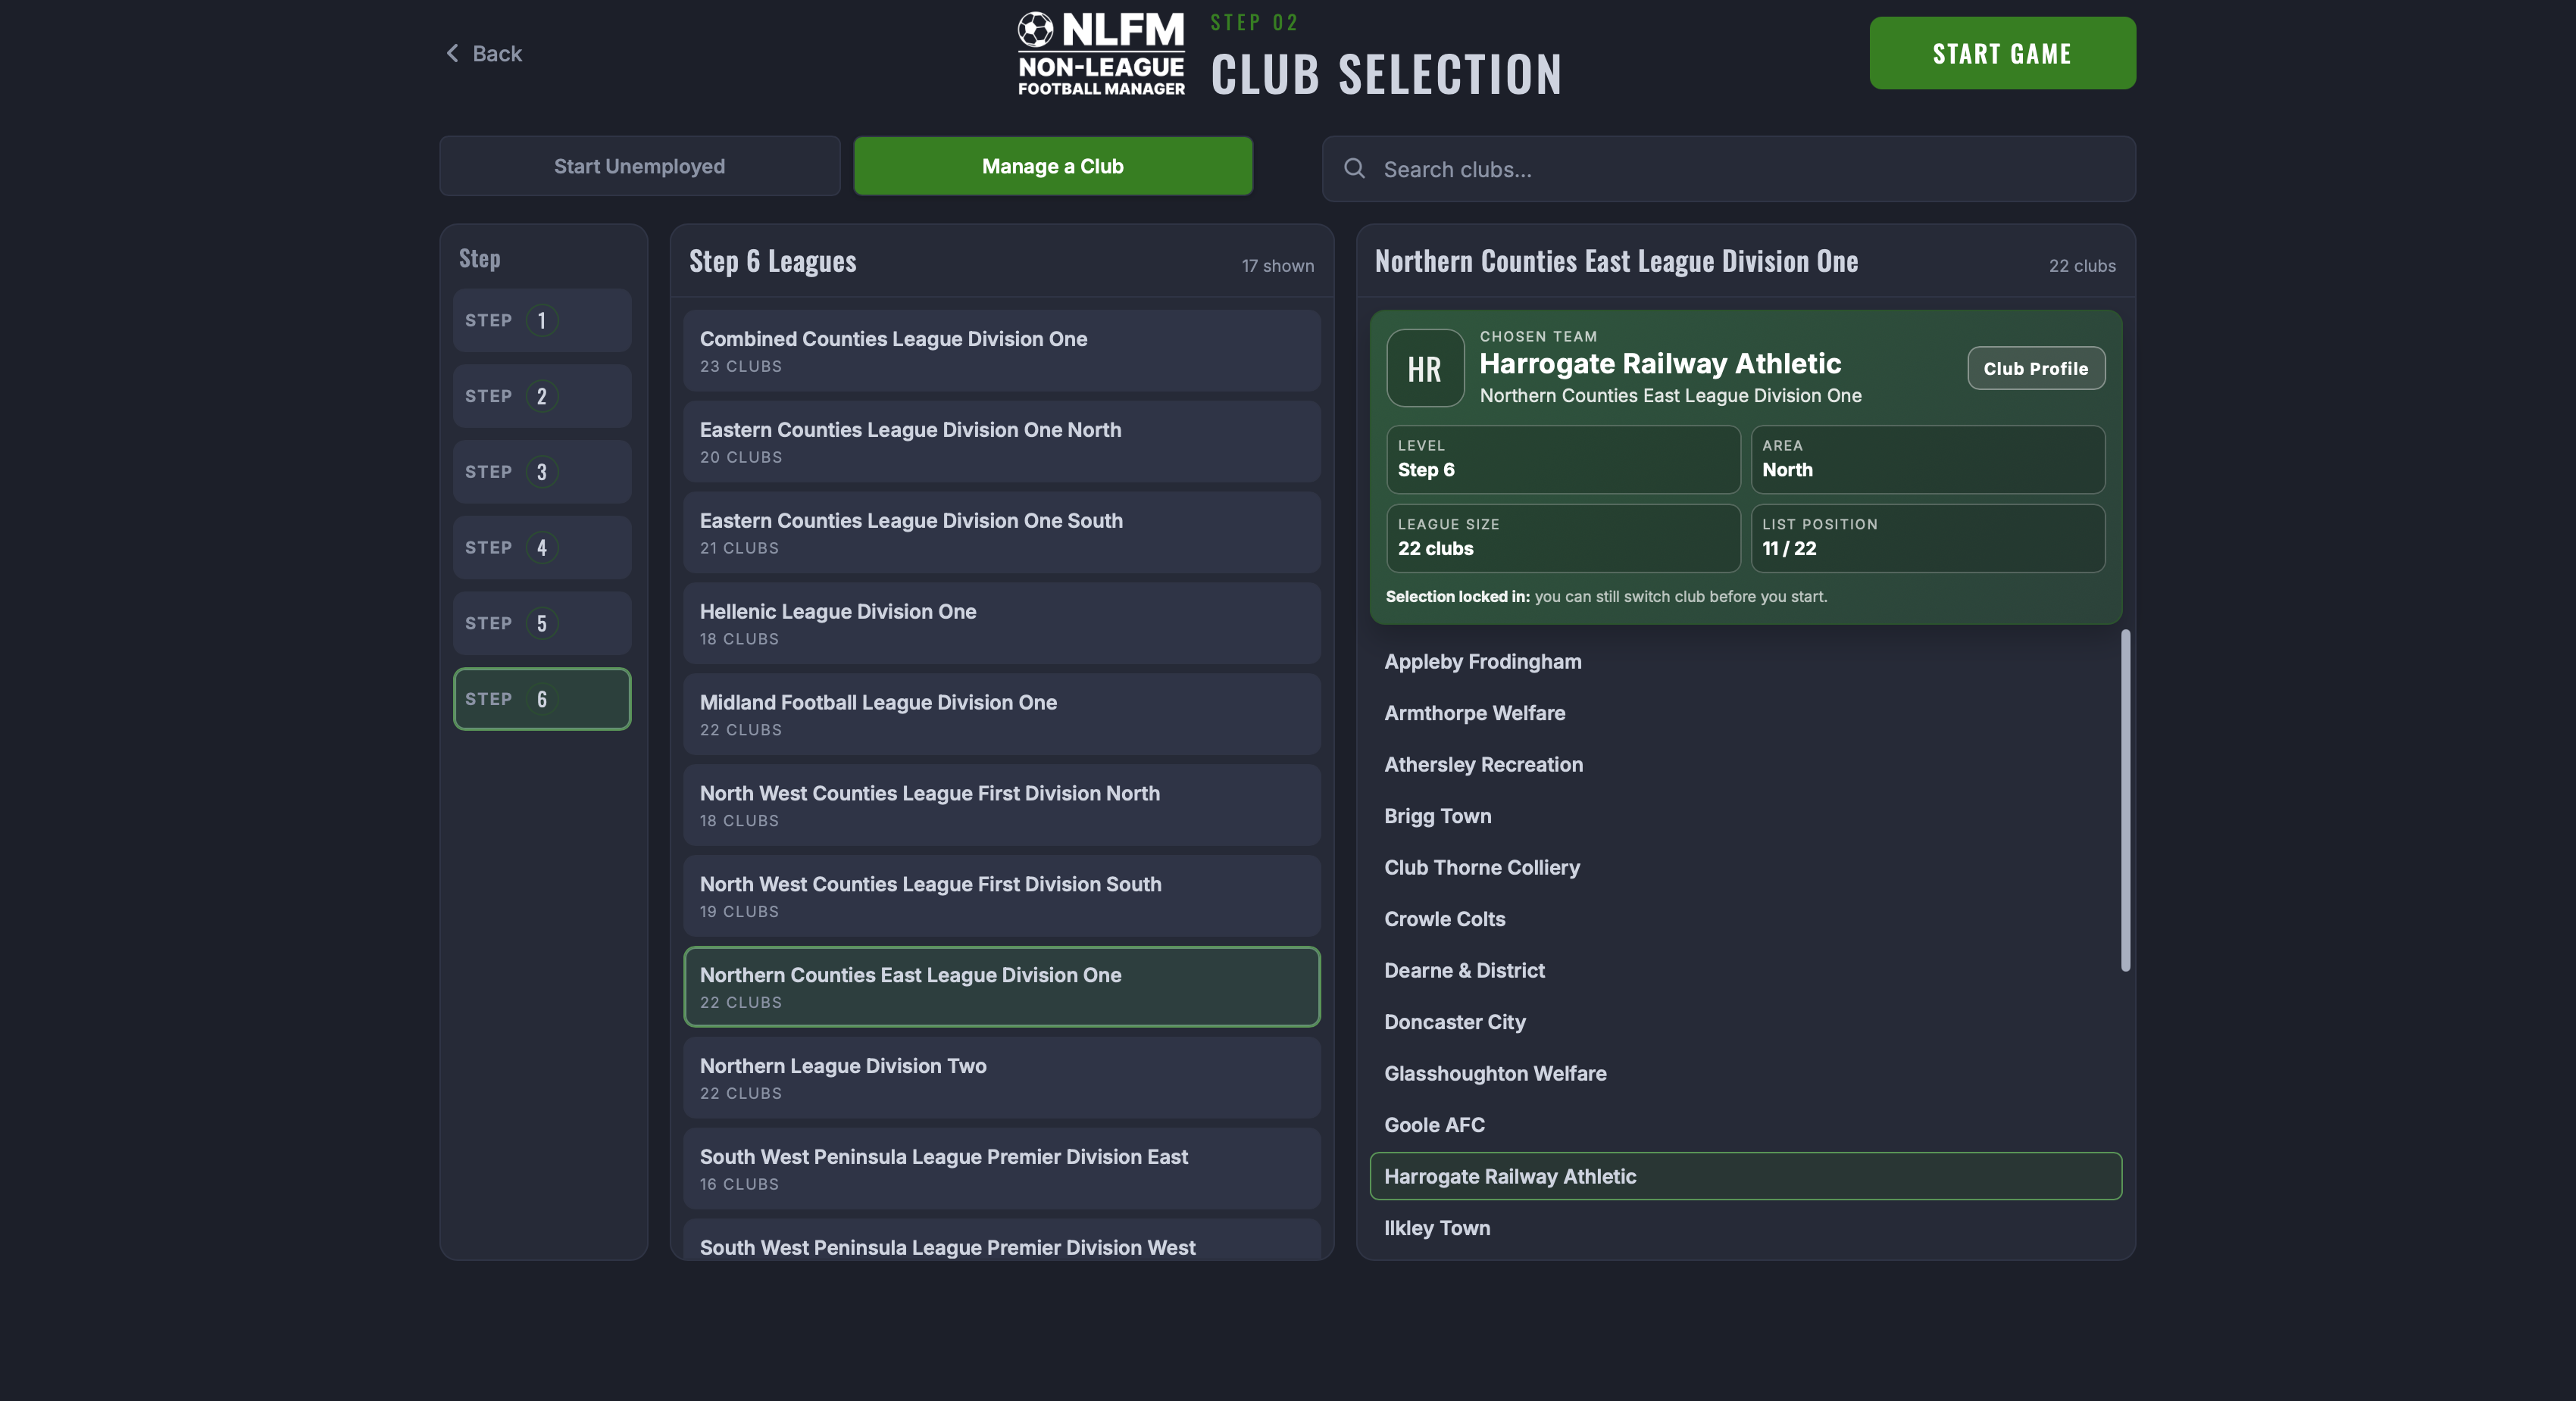Screen dimensions: 2576x1401
Task: Select Step 6 in the Step panel
Action: (x=541, y=698)
